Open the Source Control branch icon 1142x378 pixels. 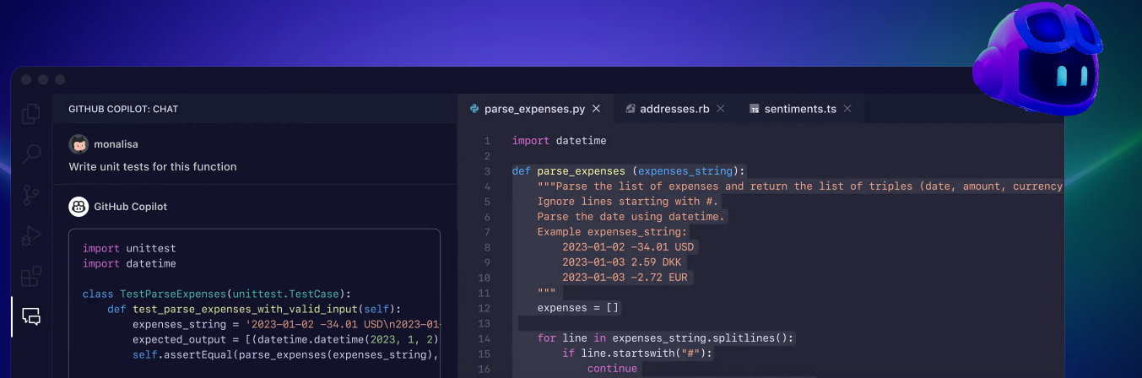tap(31, 194)
